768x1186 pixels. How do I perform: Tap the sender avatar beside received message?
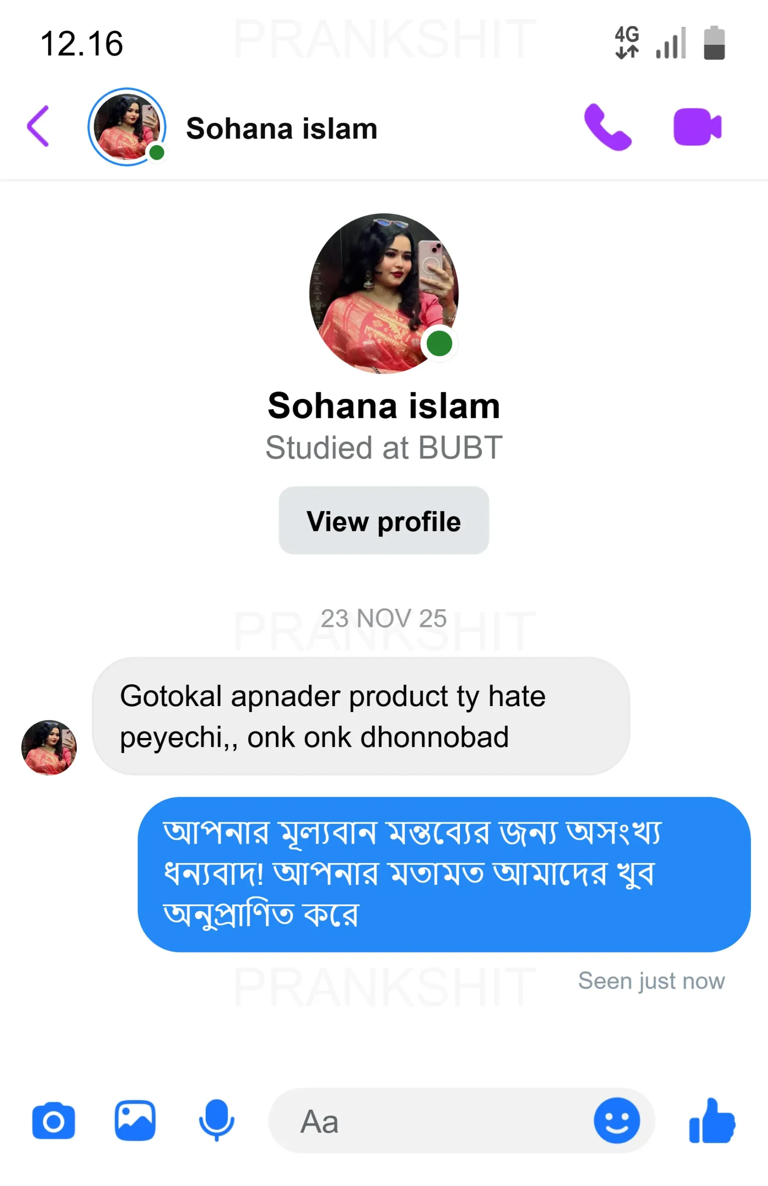pos(49,747)
